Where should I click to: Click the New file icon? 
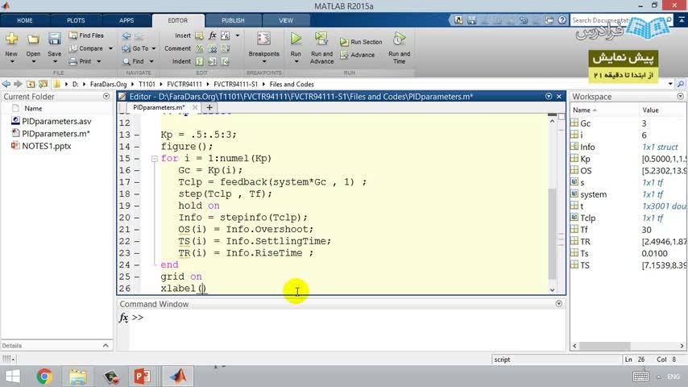click(x=11, y=39)
